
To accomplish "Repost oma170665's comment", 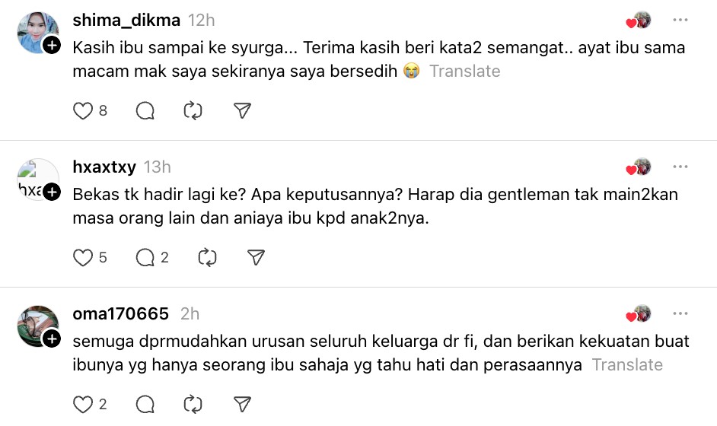I will (x=193, y=404).
